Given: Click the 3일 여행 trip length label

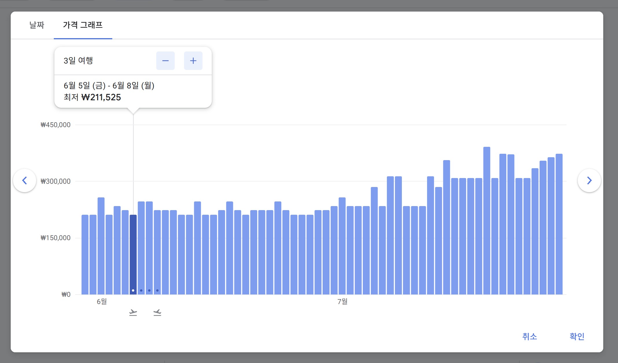Looking at the screenshot, I should click(78, 61).
